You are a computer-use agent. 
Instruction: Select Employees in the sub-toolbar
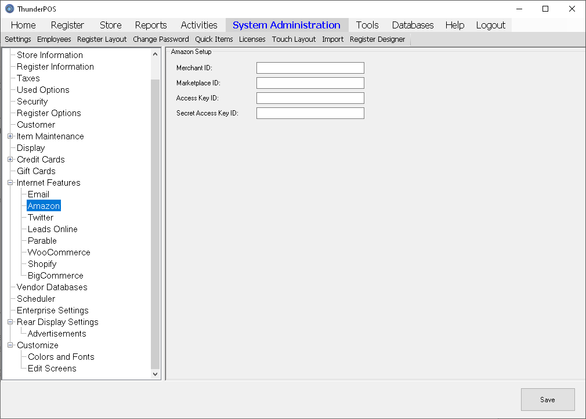pos(54,39)
